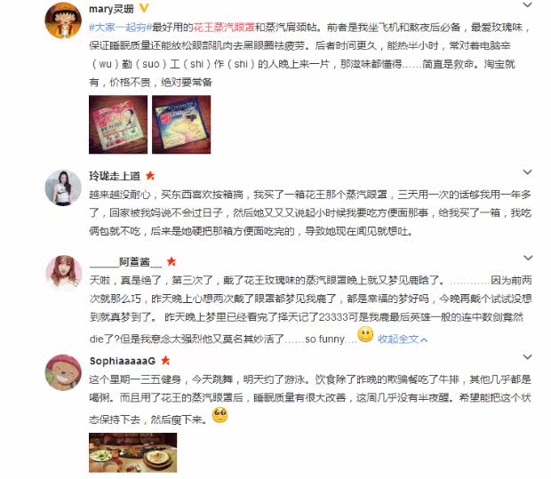Open 阿萱酱's pink-haired avatar
The height and width of the screenshot is (479, 551).
[64, 274]
